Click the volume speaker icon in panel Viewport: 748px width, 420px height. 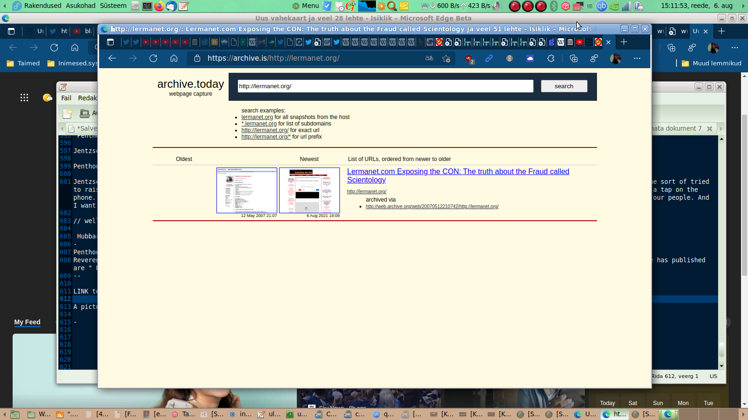[496, 6]
